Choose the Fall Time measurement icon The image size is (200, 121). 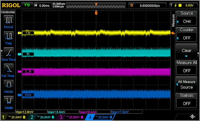[x=8, y=69]
